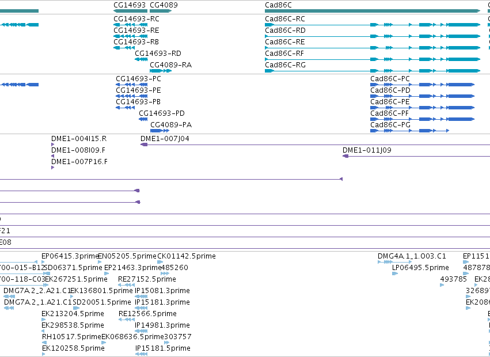The height and width of the screenshot is (357, 490).
Task: Click EST 485260 label
Action: (174, 268)
